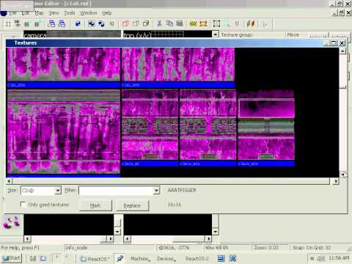Open the Edit menu
The width and height of the screenshot is (352, 264).
pos(26,12)
